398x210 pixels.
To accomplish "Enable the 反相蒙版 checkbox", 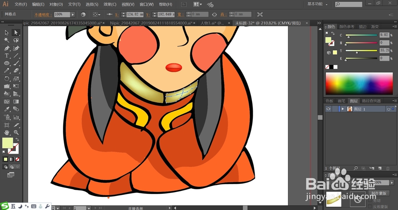I will pos(370,206).
